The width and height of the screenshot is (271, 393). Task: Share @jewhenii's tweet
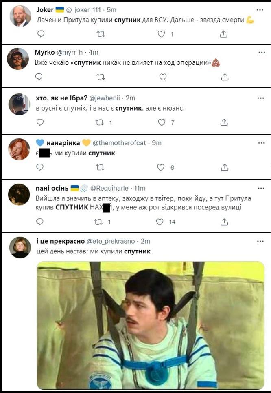[224, 122]
